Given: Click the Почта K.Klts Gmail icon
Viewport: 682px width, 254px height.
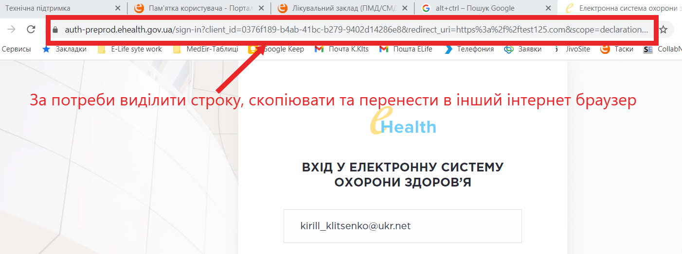Looking at the screenshot, I should click(x=319, y=49).
